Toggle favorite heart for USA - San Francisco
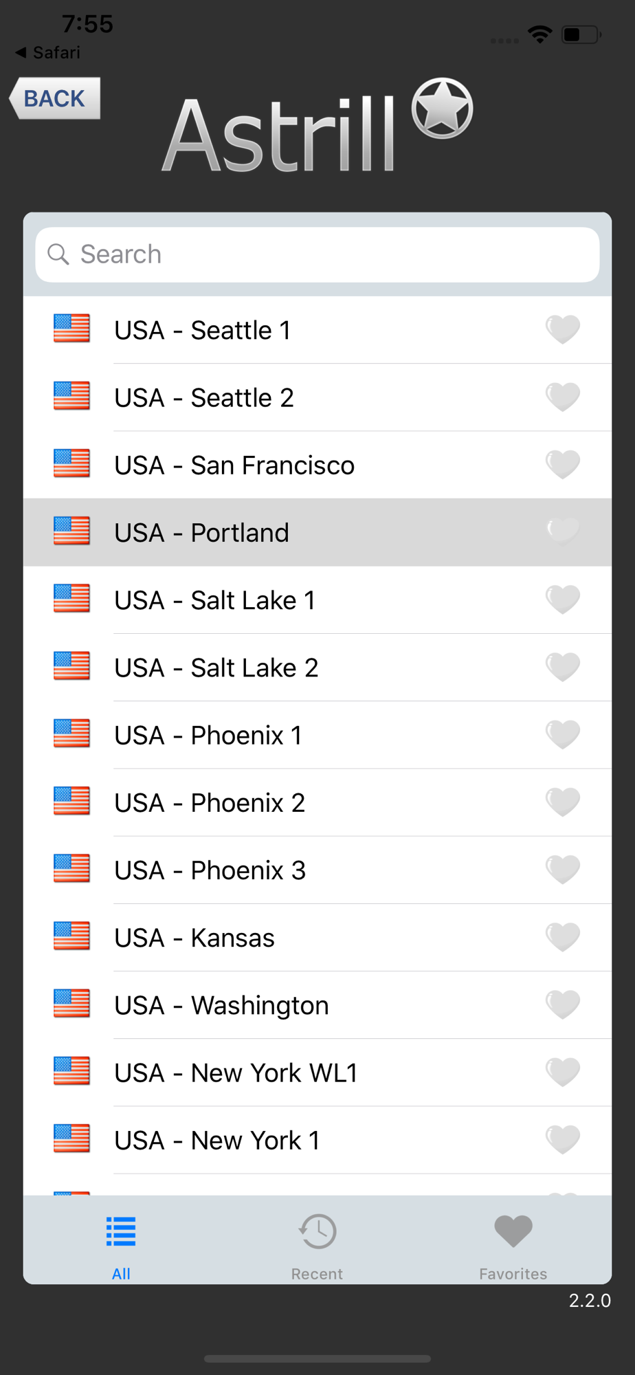 coord(563,464)
